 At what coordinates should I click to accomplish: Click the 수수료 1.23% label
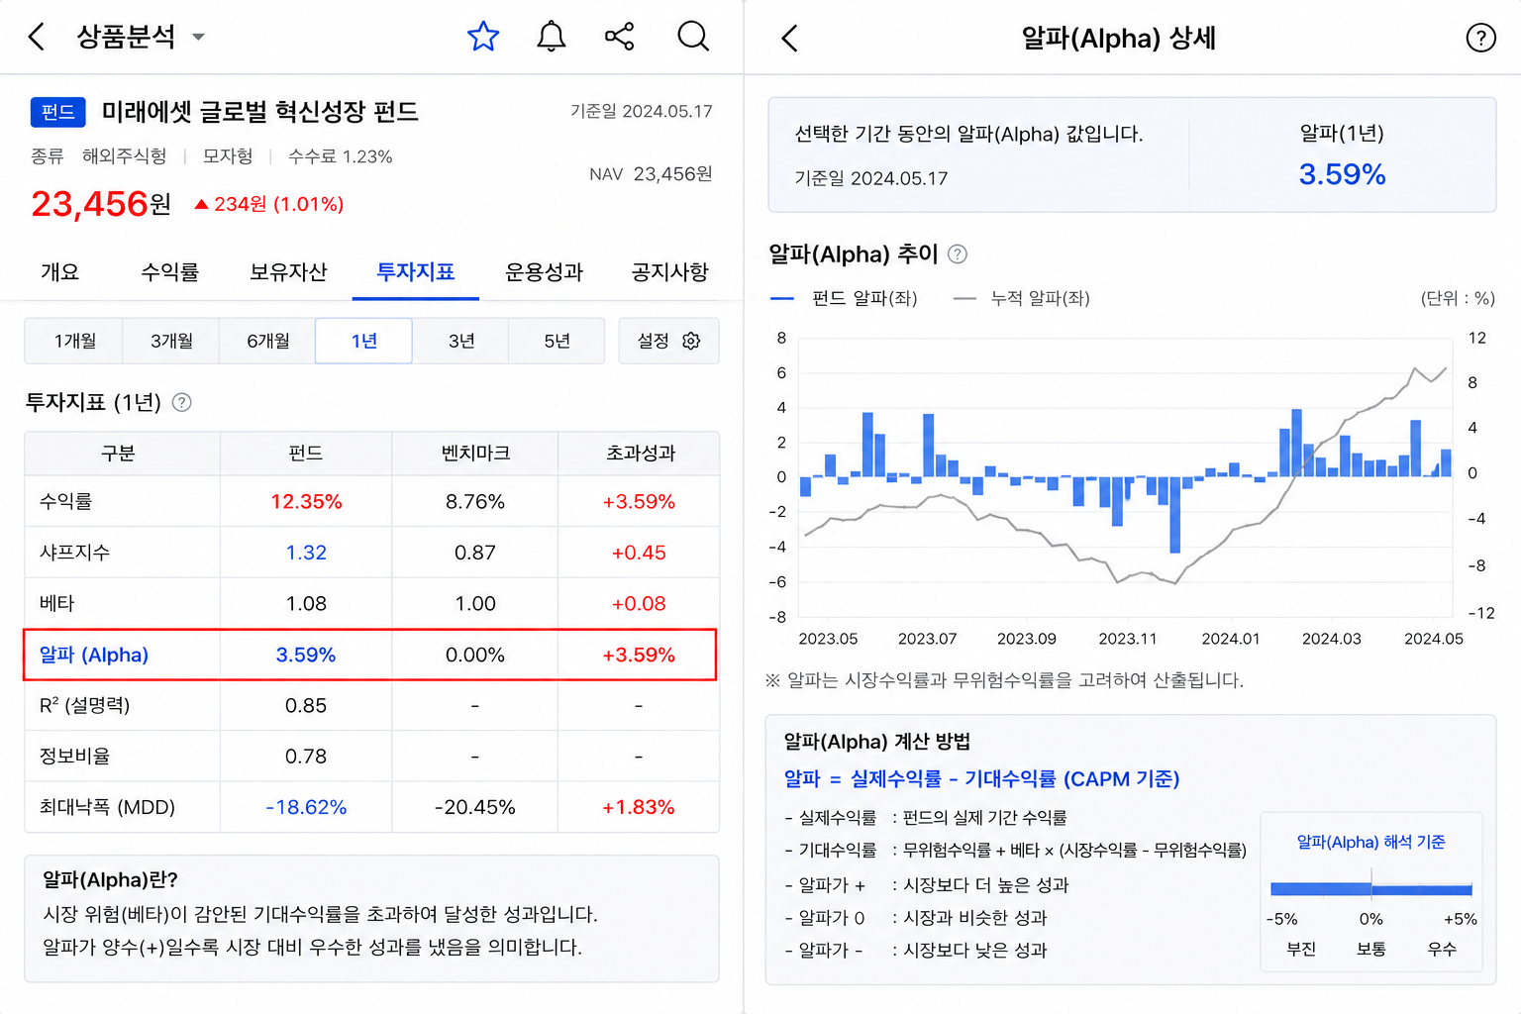click(x=340, y=156)
